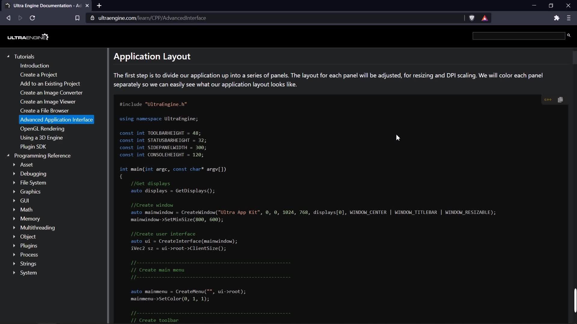
Task: Click the page vertical scrollbar thumb
Action: tap(575, 300)
